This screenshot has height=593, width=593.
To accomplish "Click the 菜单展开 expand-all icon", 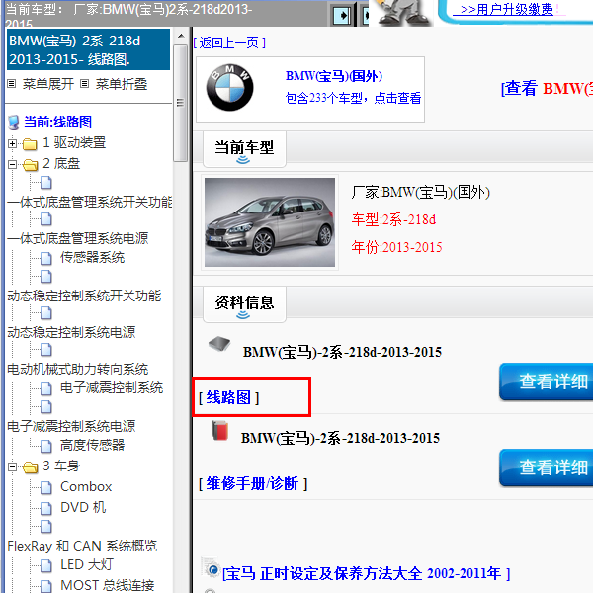I will (12, 84).
